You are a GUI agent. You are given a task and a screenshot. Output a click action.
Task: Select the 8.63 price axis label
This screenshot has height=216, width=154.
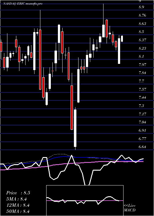pos(142,24)
